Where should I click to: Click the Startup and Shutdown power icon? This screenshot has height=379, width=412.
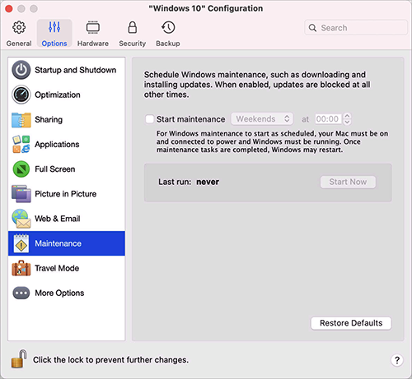(21, 70)
